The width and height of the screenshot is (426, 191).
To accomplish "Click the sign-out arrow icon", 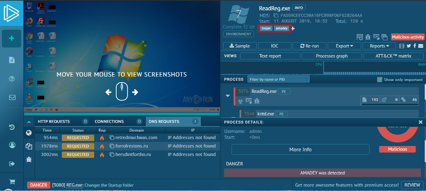I will point(12,163).
